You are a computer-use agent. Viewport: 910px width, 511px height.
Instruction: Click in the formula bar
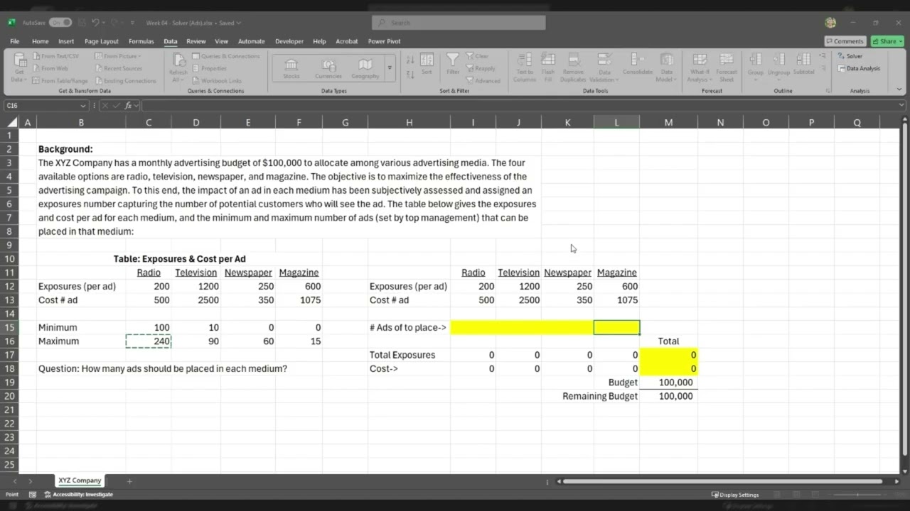click(519, 105)
